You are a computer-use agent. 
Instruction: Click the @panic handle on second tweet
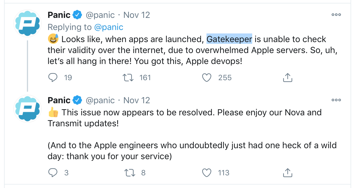coord(100,100)
